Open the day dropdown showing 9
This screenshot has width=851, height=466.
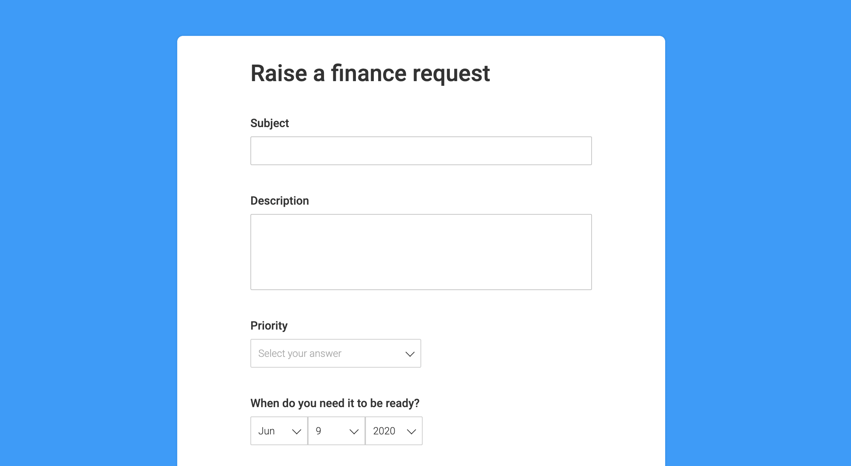[x=336, y=431]
